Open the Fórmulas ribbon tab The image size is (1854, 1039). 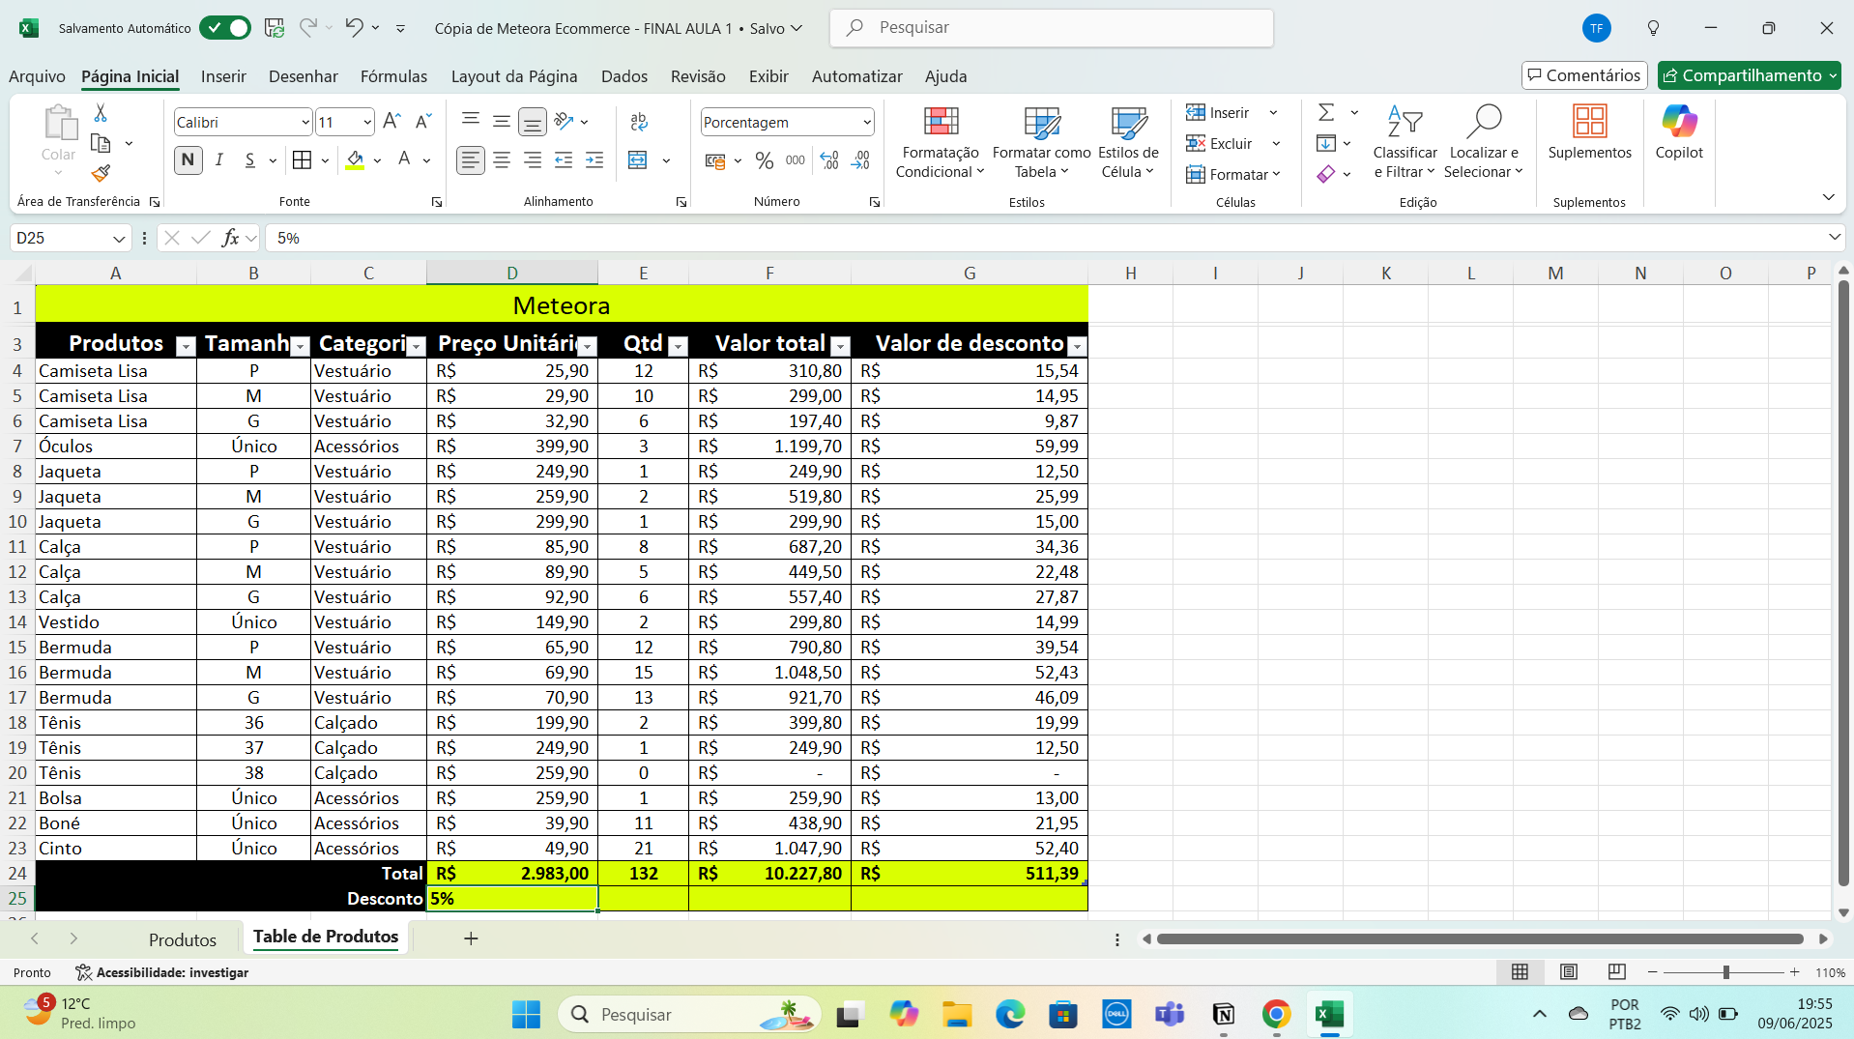[x=393, y=76]
